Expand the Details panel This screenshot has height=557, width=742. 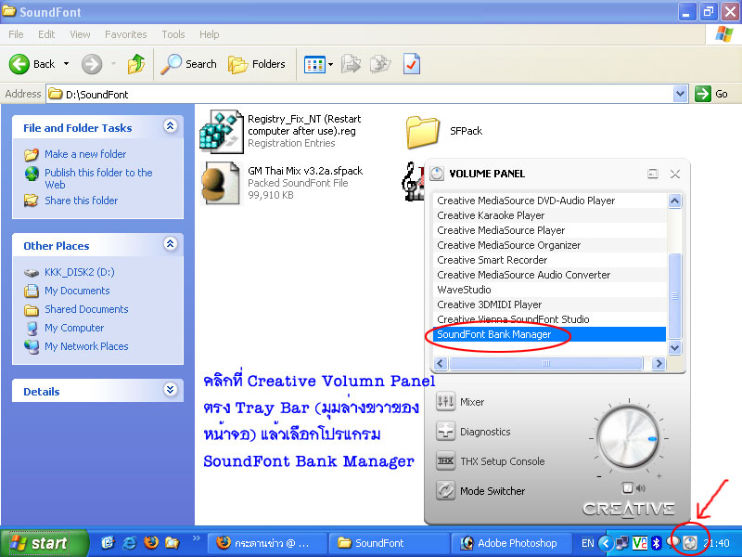tap(171, 390)
